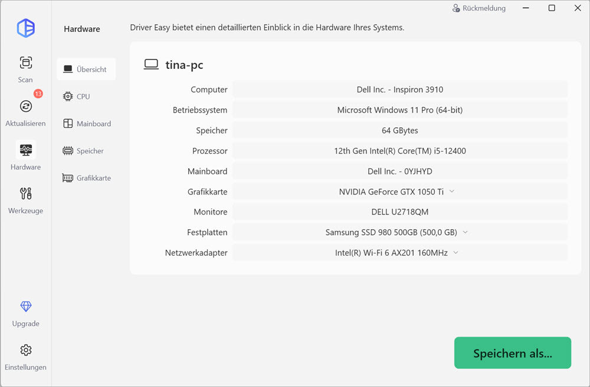Click the Samsung SSD 980 500GB text
Viewport: 590px width, 387px height.
tap(391, 232)
